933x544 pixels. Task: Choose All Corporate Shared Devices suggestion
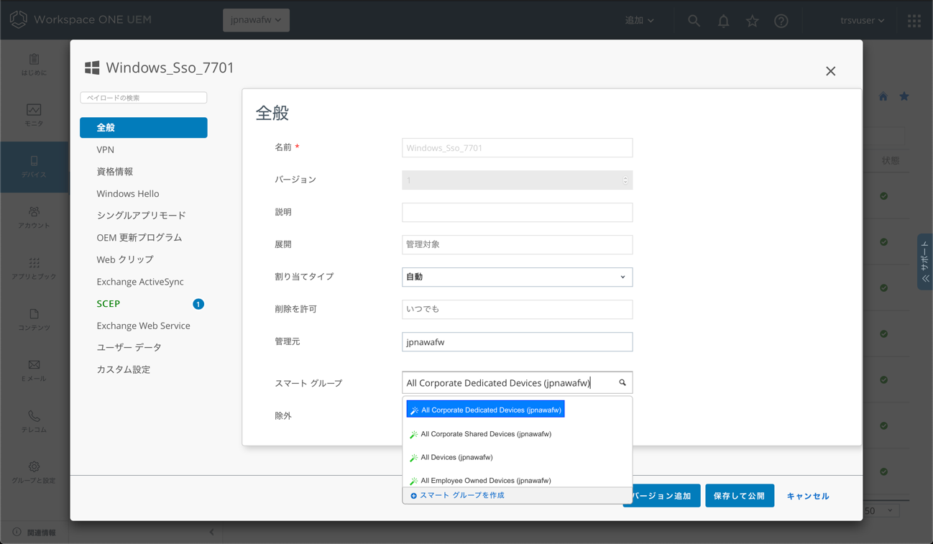[480, 434]
